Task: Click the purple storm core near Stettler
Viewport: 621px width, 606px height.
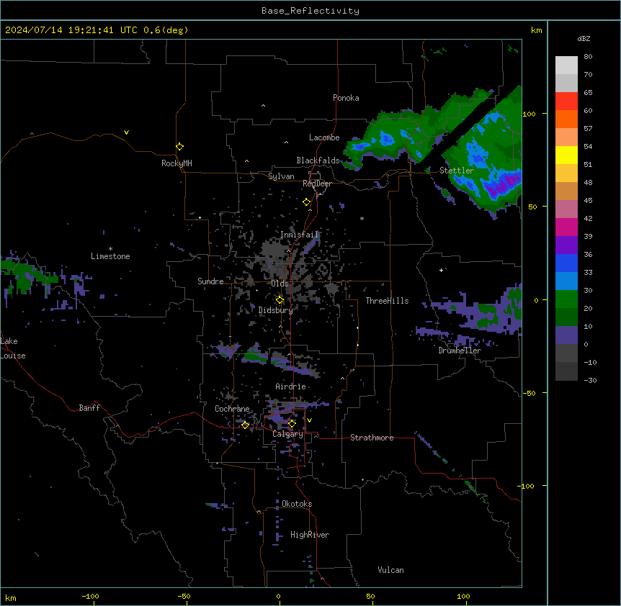Action: [501, 186]
